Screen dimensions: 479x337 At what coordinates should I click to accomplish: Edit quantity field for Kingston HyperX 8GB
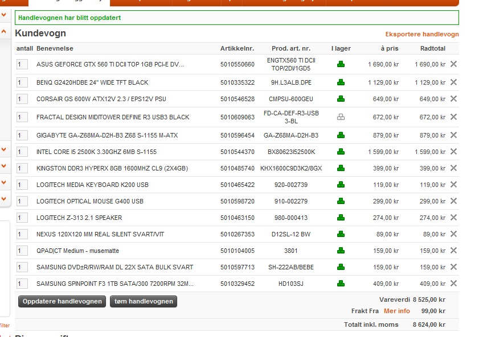click(22, 168)
